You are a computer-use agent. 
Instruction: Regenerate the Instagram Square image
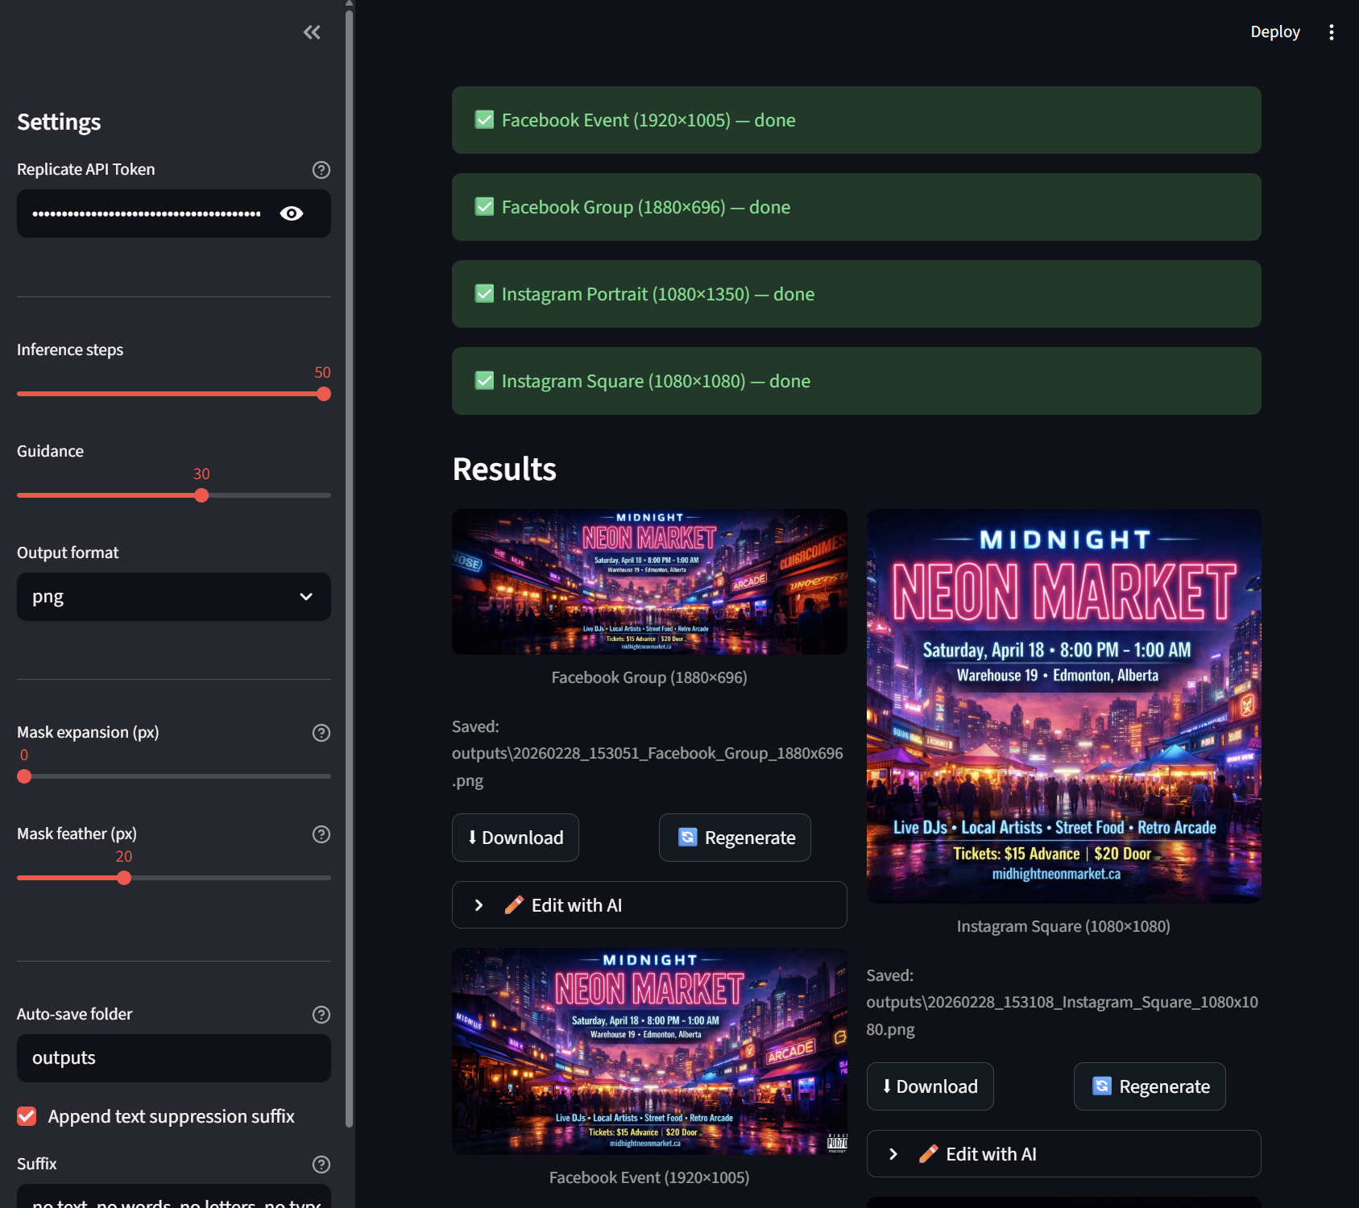pyautogui.click(x=1149, y=1086)
